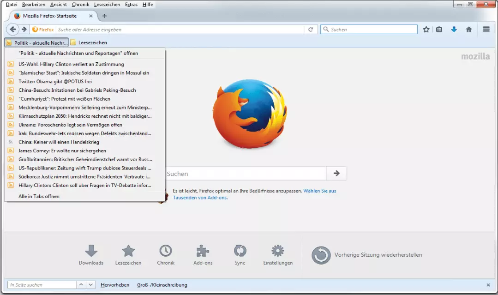Focus the homepage Suchen field
The image size is (498, 295).
pos(246,174)
